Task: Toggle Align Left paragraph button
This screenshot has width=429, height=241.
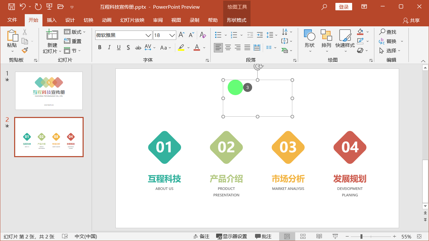Action: coord(218,48)
